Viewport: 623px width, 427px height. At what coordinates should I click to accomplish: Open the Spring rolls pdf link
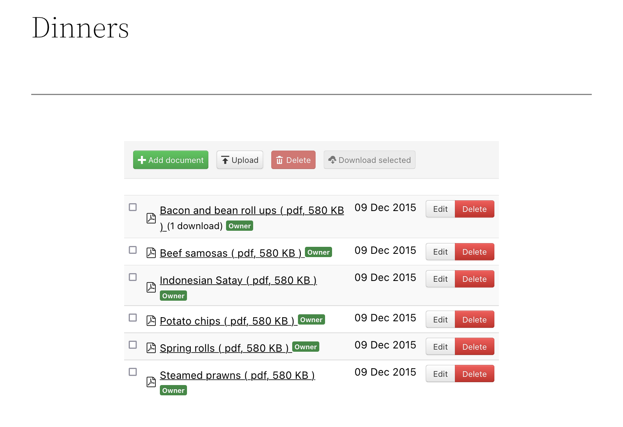[x=226, y=348]
